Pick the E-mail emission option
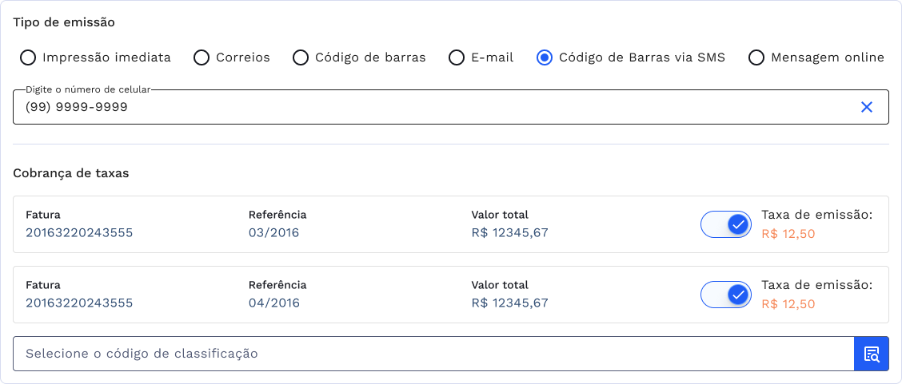 click(x=457, y=57)
